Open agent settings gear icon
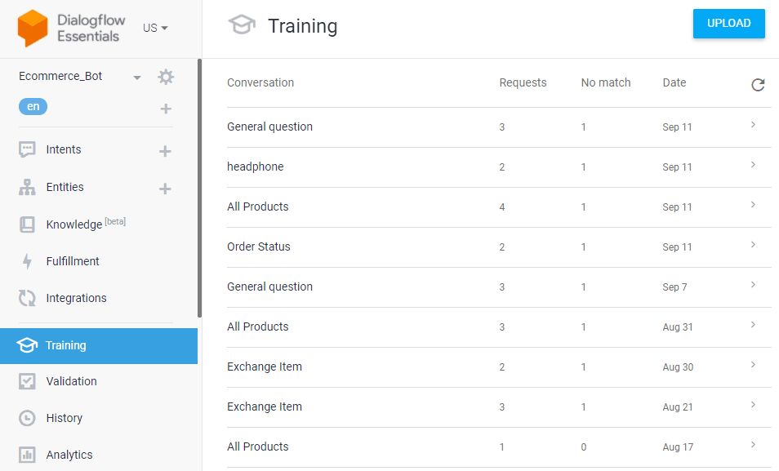Image resolution: width=779 pixels, height=471 pixels. click(166, 77)
